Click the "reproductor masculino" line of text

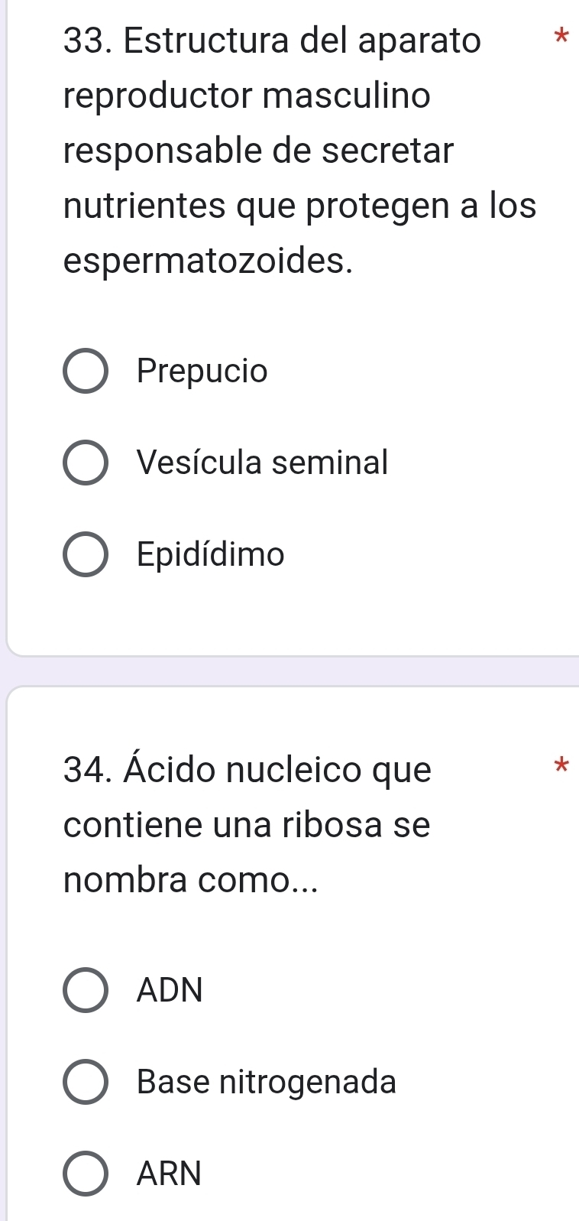[247, 96]
